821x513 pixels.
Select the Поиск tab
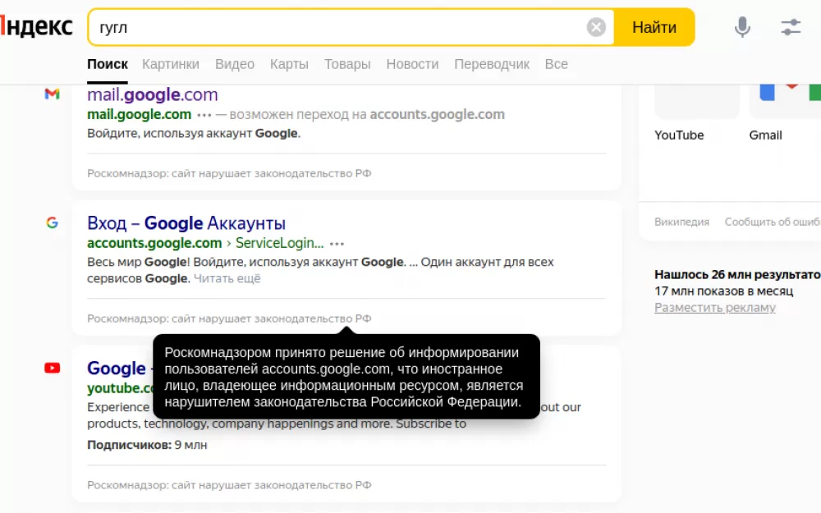[108, 64]
